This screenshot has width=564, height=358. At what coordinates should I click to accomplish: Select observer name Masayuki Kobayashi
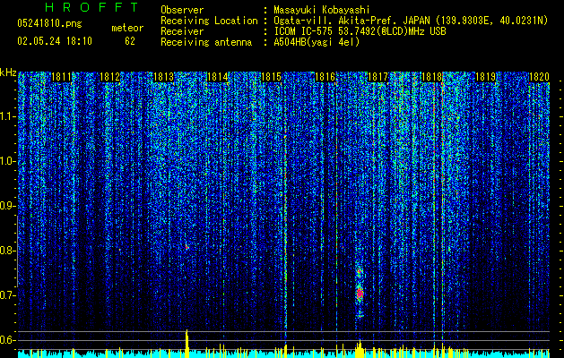321,10
